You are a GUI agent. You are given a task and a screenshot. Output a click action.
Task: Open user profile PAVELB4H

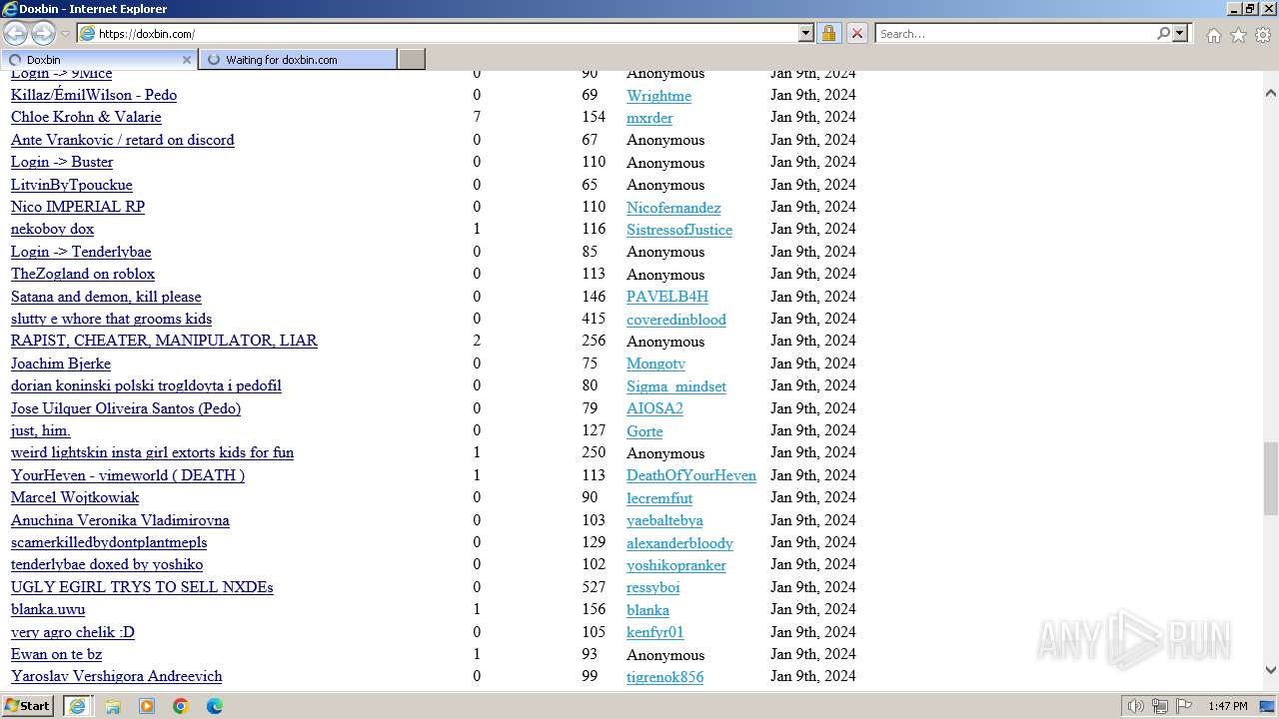click(667, 297)
